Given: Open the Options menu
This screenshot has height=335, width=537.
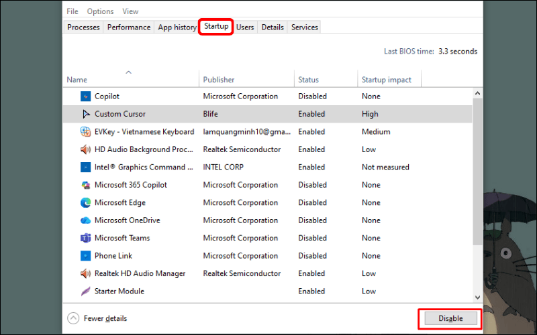Looking at the screenshot, I should [x=100, y=11].
